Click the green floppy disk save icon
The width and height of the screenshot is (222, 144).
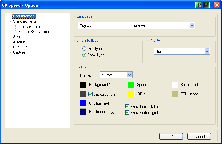point(206,5)
